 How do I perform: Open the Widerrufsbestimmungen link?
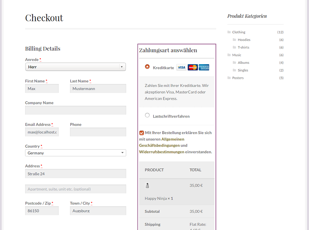pyautogui.click(x=161, y=152)
